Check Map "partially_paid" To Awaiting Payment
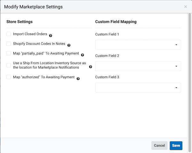 (x=9, y=53)
